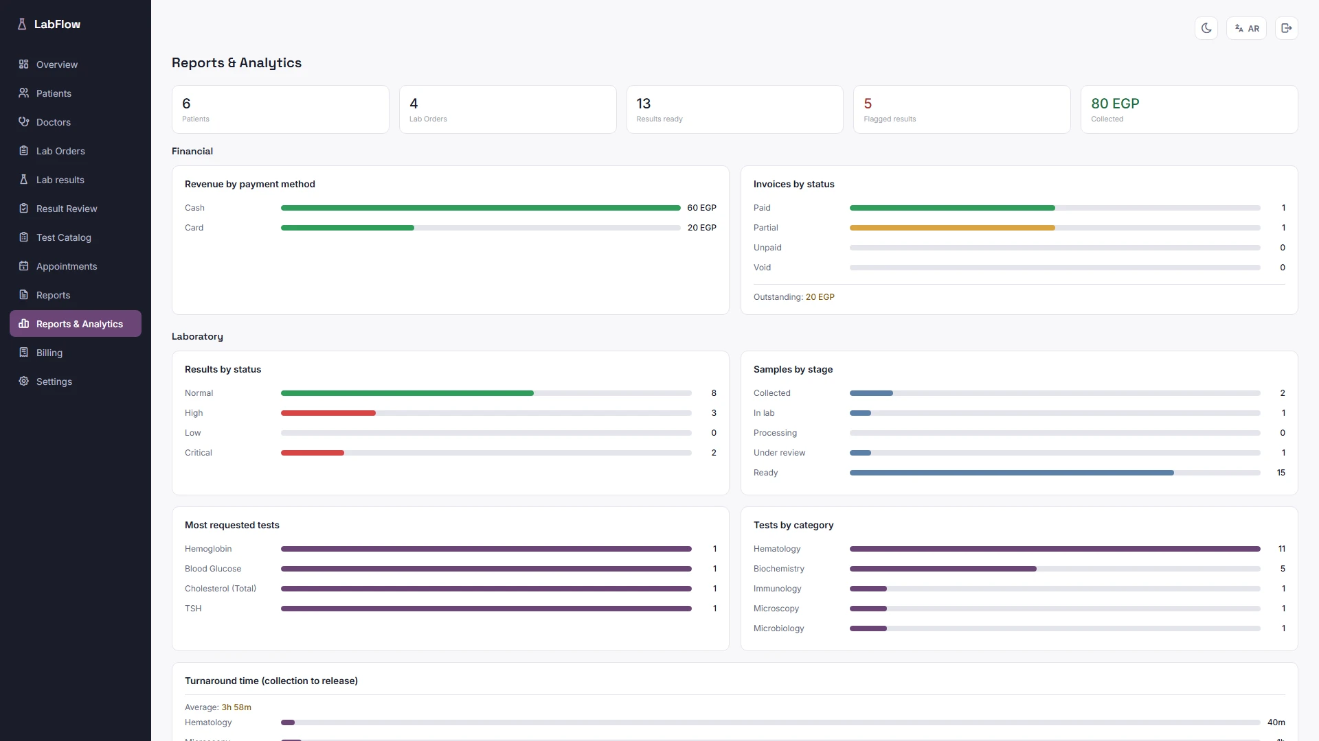
Task: Open the Doctors section
Action: [x=76, y=121]
